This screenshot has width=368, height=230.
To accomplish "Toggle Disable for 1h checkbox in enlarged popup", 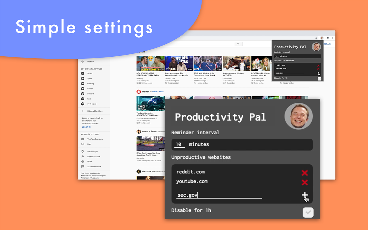I will [308, 212].
